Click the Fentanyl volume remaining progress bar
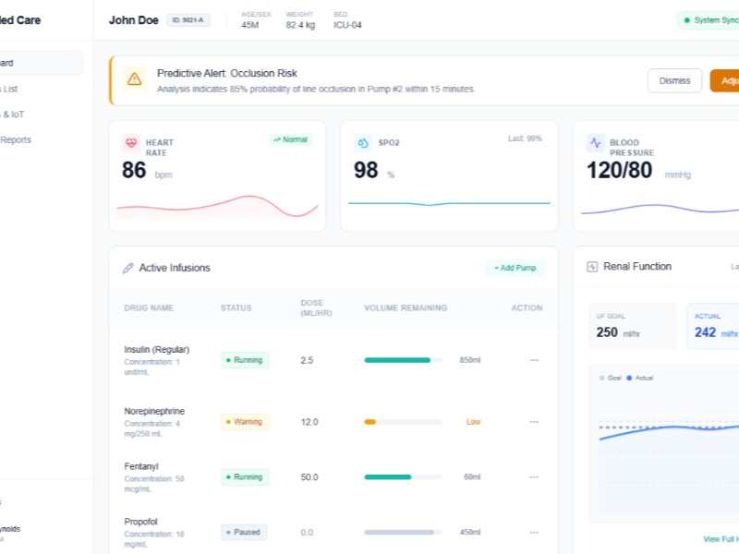This screenshot has height=554, width=739. click(404, 477)
